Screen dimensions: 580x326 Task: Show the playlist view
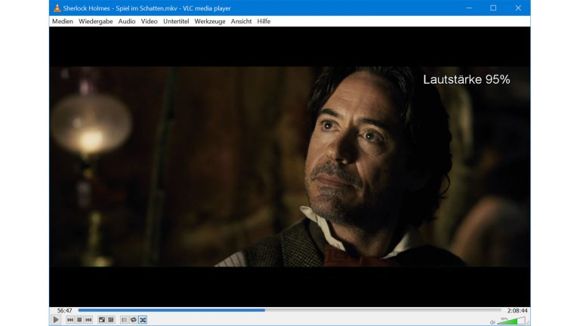pos(125,320)
